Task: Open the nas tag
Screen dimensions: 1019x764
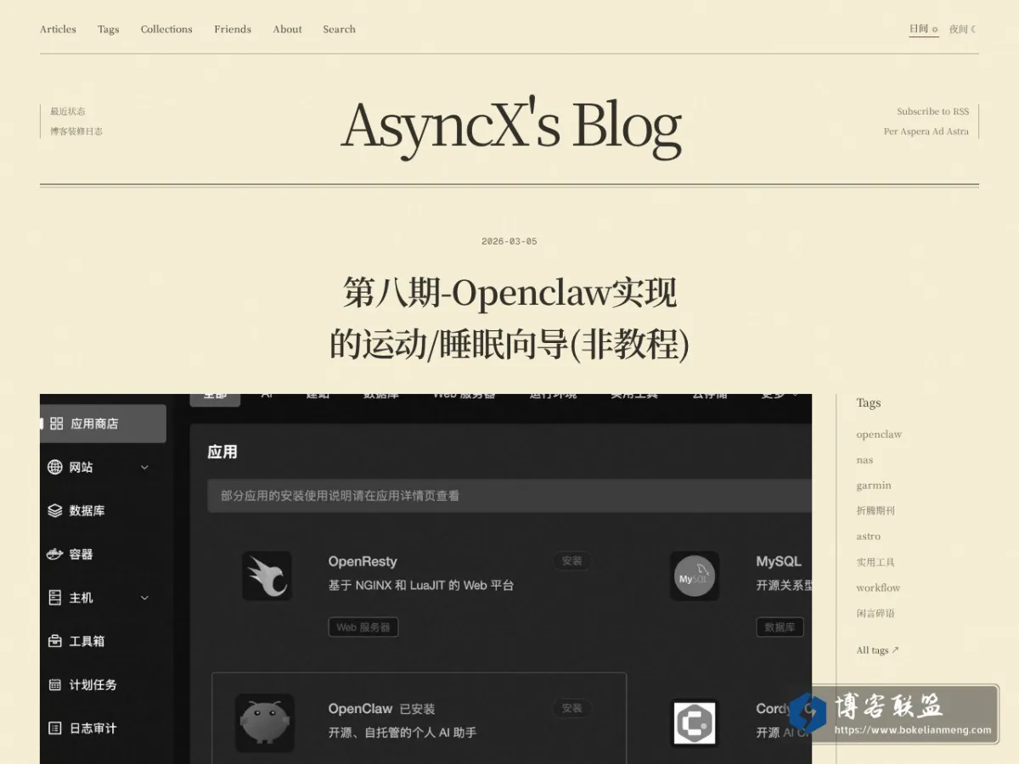Action: (864, 460)
